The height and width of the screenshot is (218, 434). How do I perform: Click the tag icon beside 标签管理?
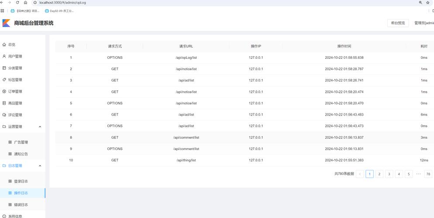point(4,80)
